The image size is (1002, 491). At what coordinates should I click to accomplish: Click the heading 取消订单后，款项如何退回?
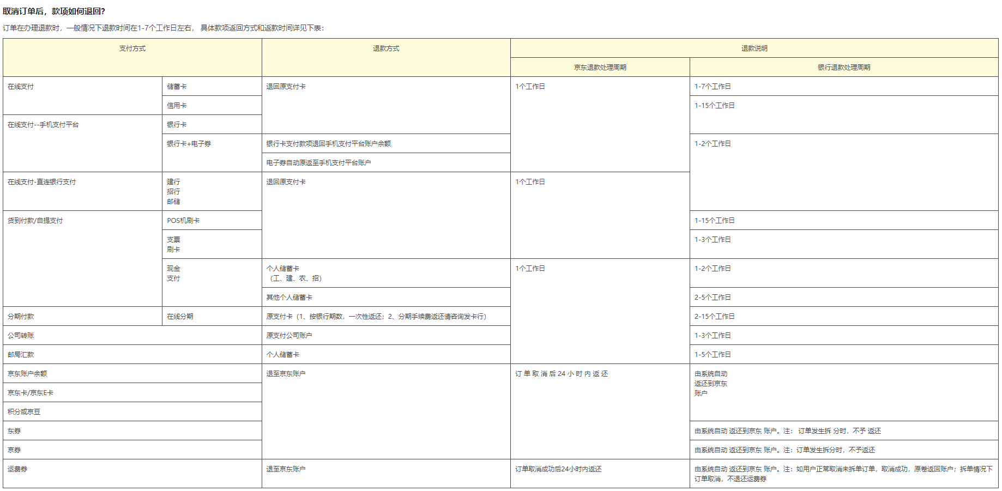coord(54,11)
